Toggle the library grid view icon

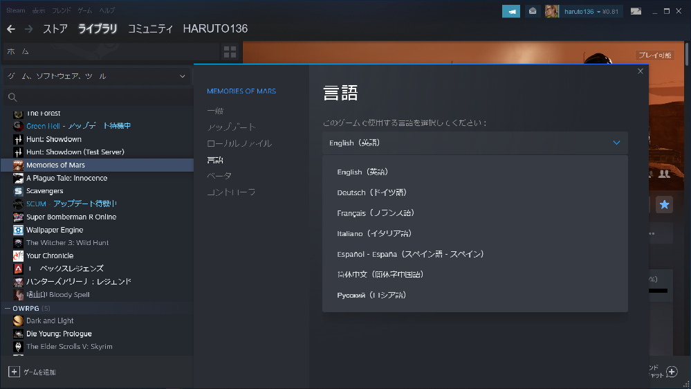(x=230, y=52)
